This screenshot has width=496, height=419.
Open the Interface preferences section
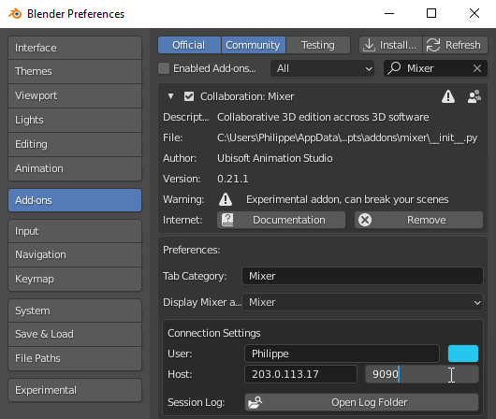click(x=75, y=48)
